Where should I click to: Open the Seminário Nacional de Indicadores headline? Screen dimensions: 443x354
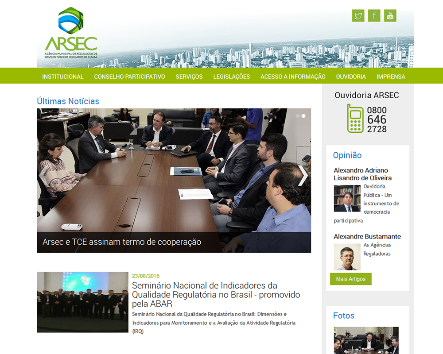point(216,295)
